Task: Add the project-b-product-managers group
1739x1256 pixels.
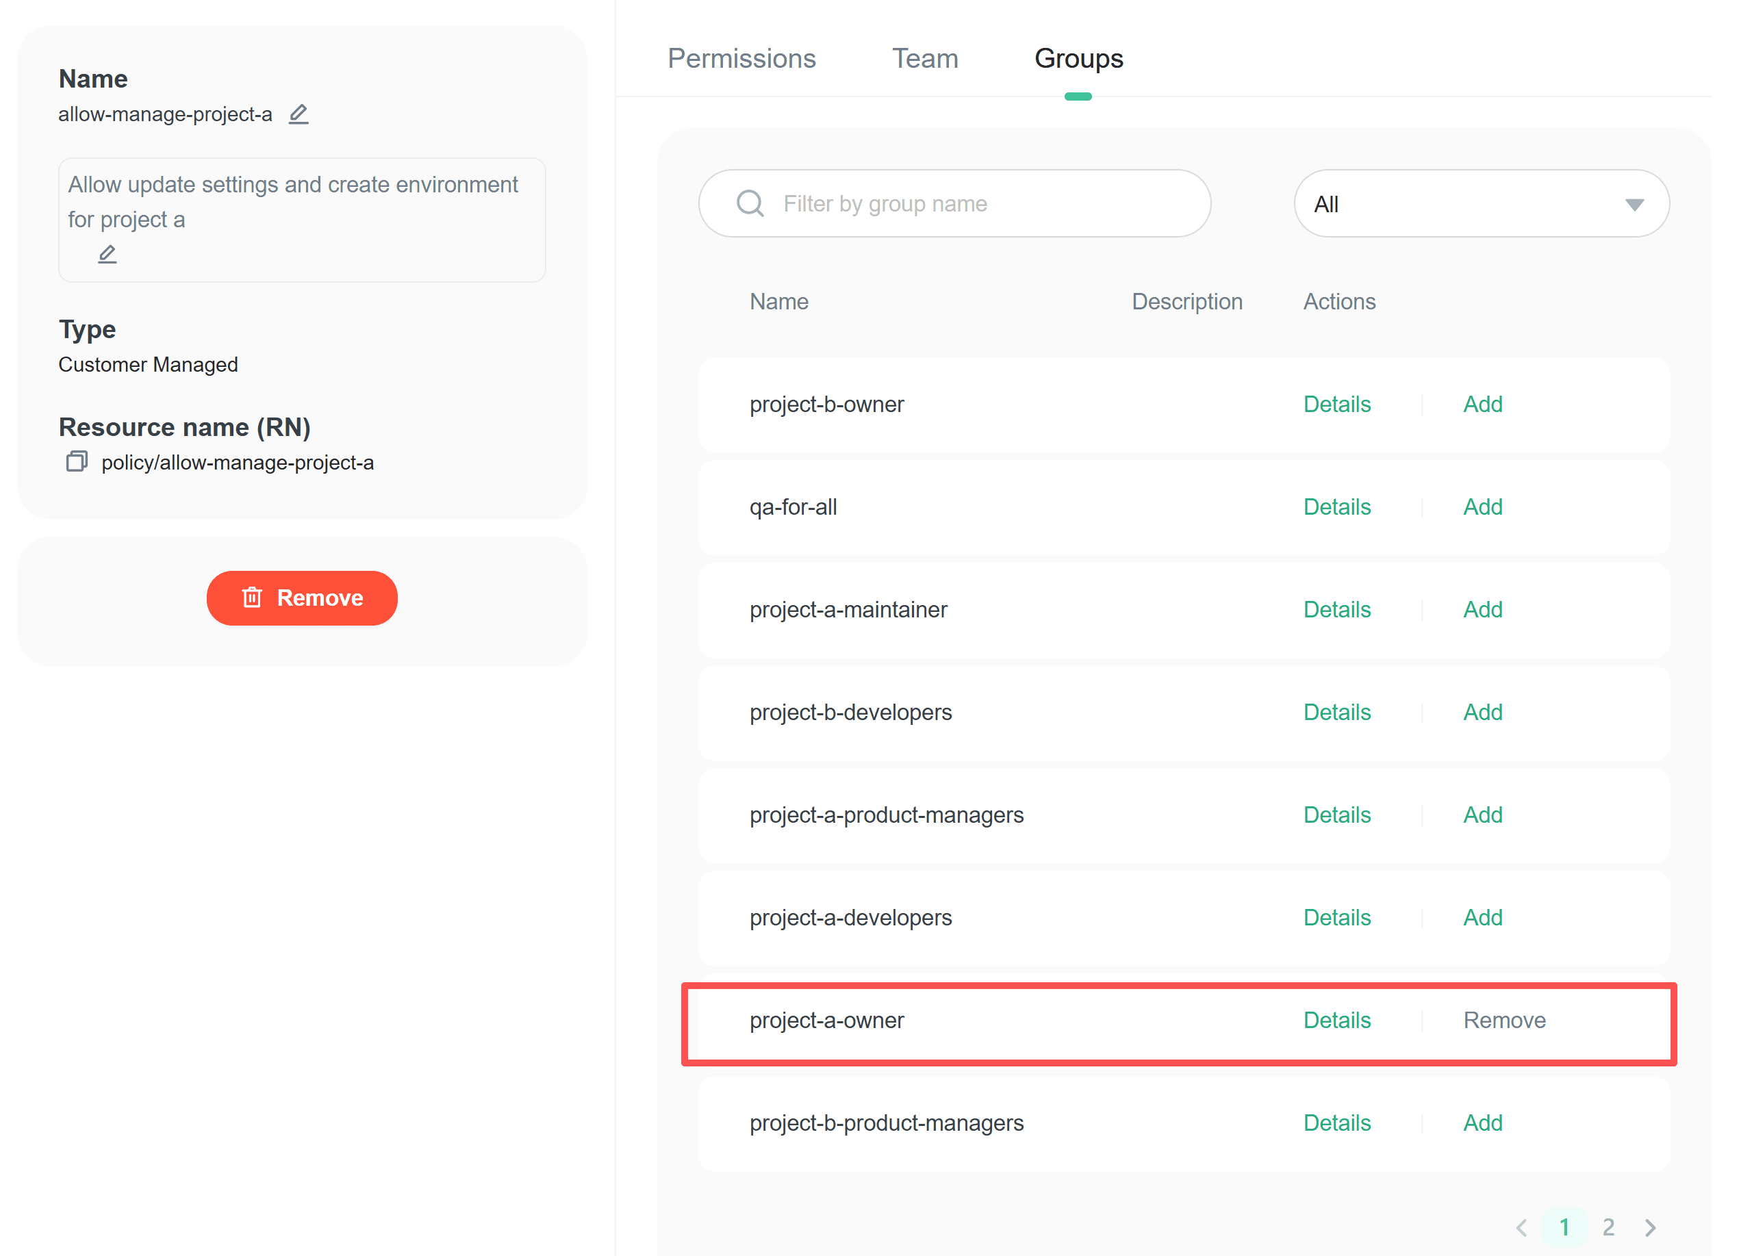Action: [x=1482, y=1123]
